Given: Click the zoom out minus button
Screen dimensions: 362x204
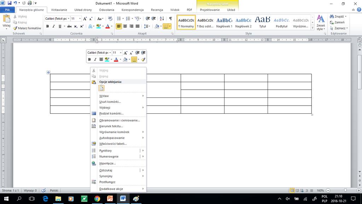Looking at the screenshot, I should point(328,191).
